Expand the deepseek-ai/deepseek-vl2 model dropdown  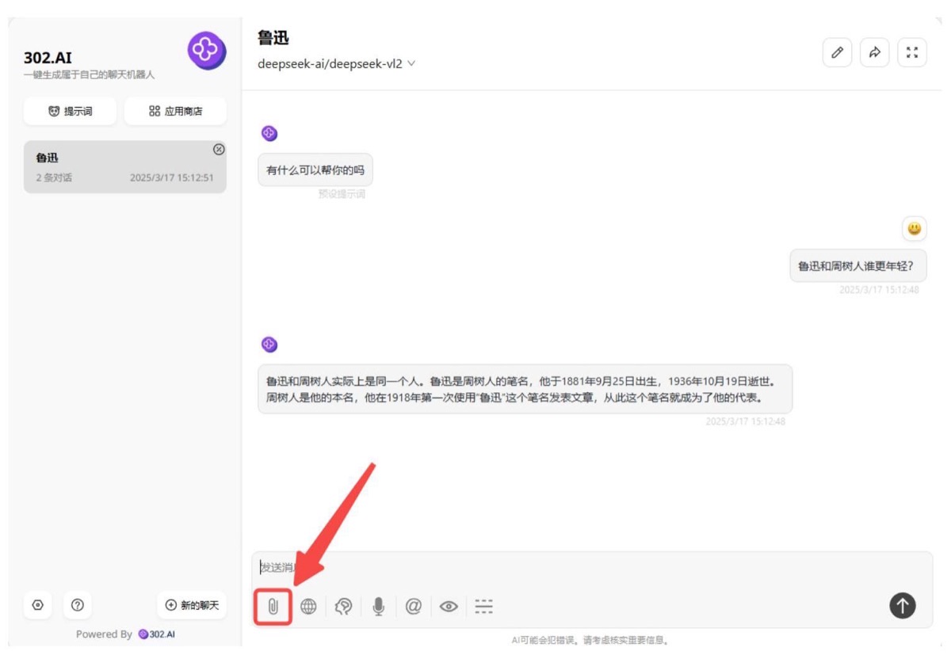pos(337,64)
